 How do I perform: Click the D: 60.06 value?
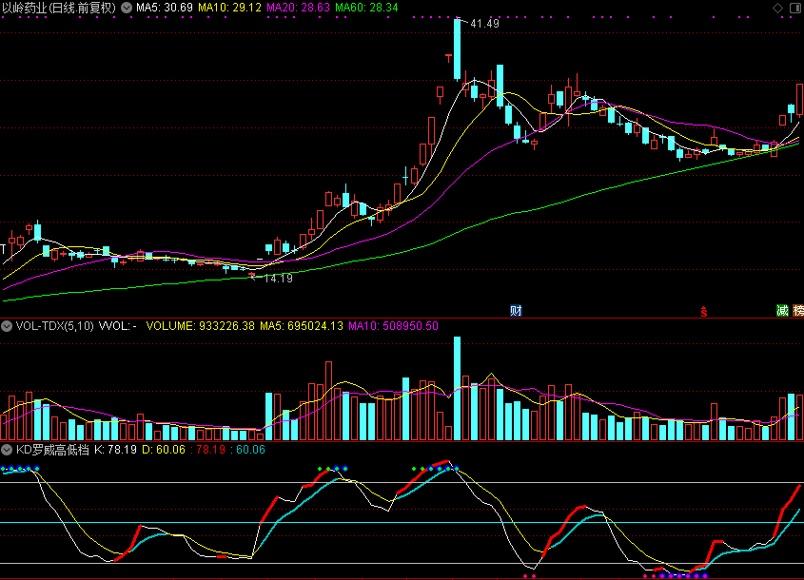[164, 450]
